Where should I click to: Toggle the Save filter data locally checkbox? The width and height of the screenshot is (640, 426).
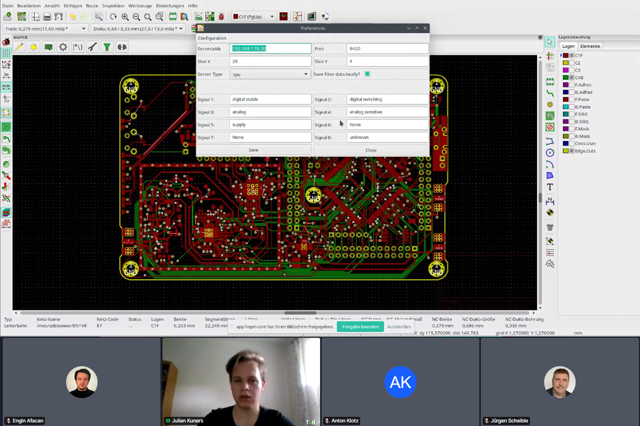click(367, 74)
